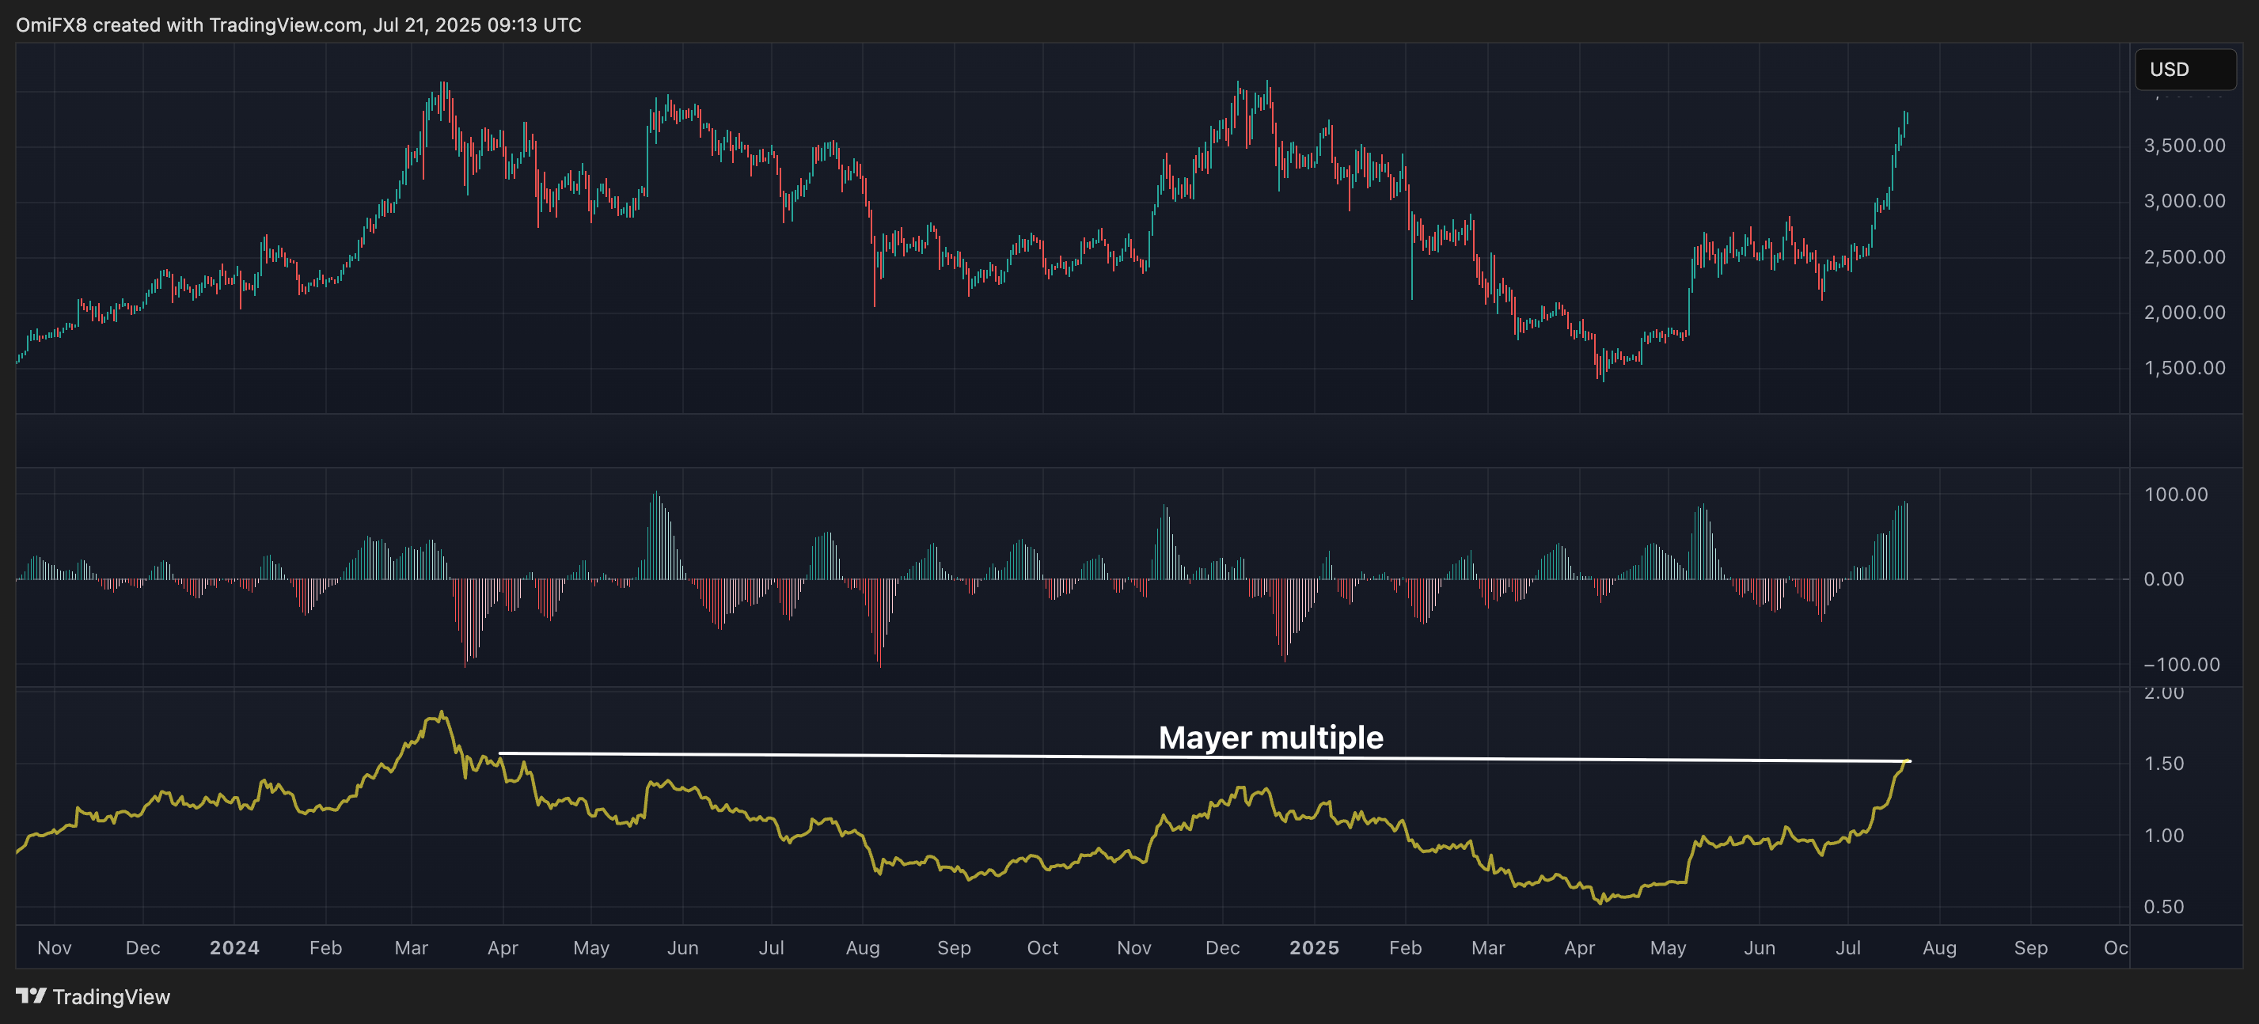Click the Nov 2023 label at axis start
The height and width of the screenshot is (1024, 2259).
55,948
